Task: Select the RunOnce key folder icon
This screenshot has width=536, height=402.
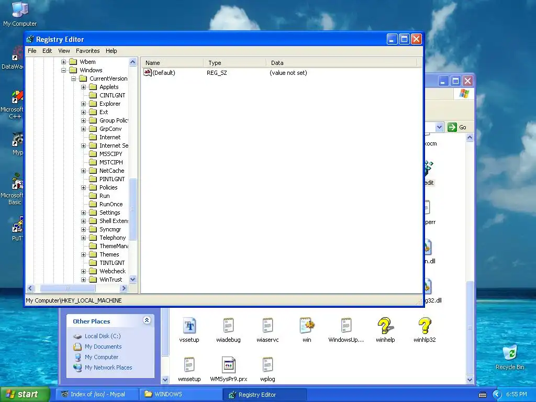Action: (93, 204)
